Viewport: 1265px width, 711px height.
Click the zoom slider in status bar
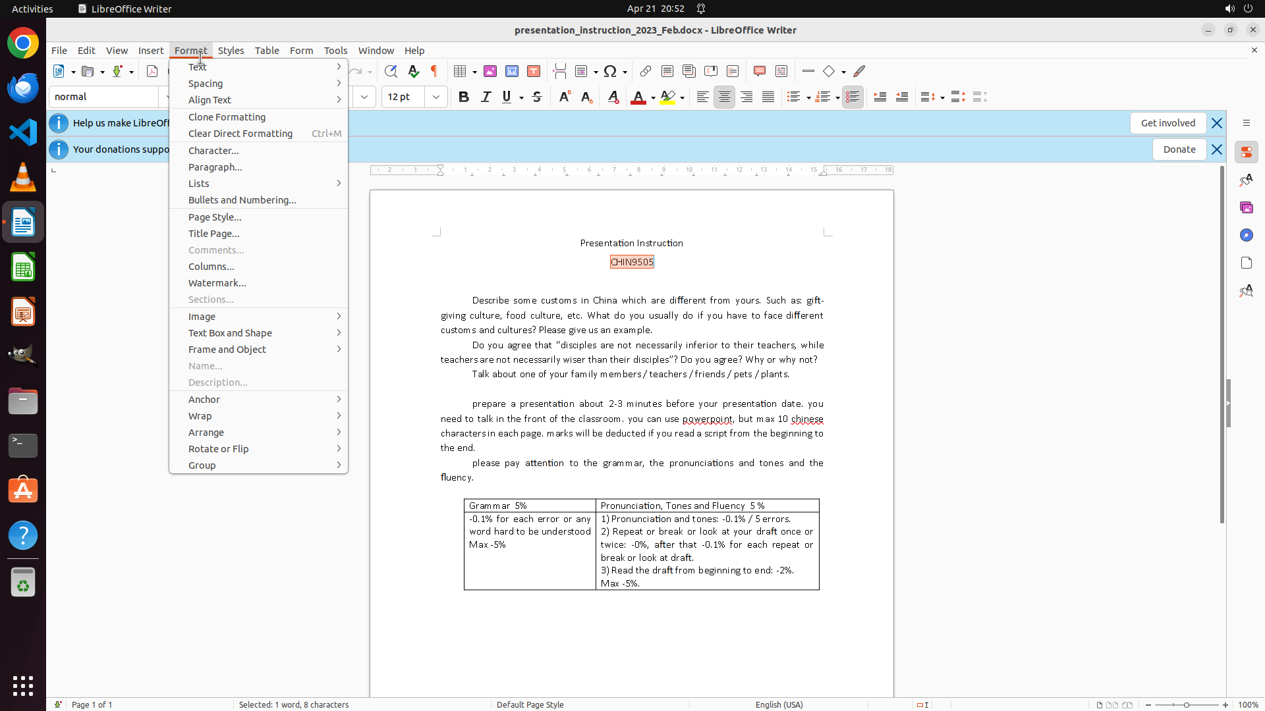[x=1186, y=704]
